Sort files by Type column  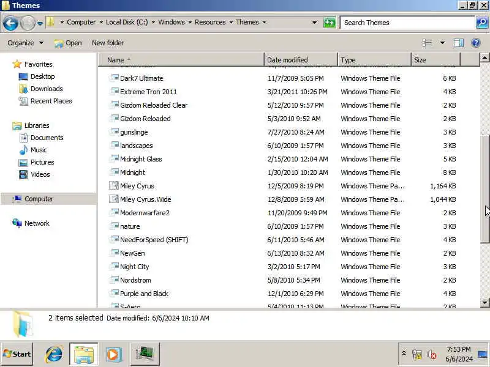pyautogui.click(x=374, y=60)
